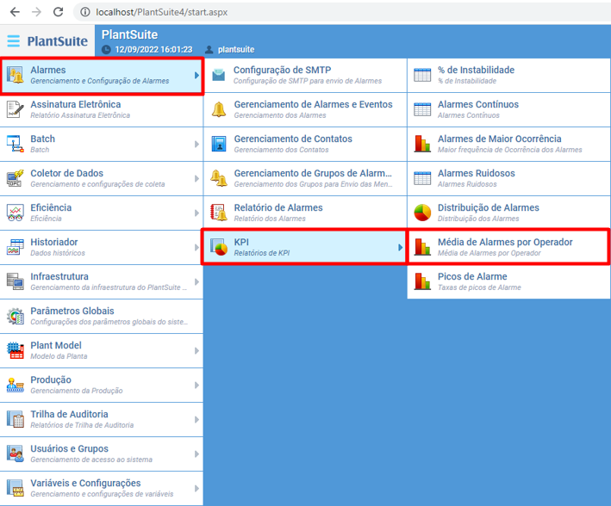611x506 pixels.
Task: Click the Gerenciamento de Contatos icon
Action: point(219,144)
